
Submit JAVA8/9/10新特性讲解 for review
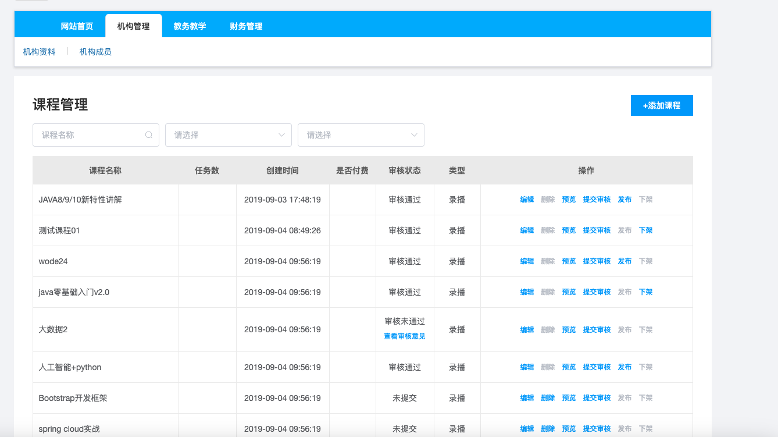[597, 200]
